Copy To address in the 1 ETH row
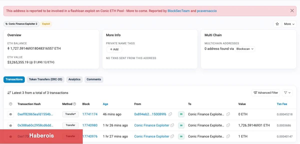Screen dimensions: 300x144 [x=228, y=136]
